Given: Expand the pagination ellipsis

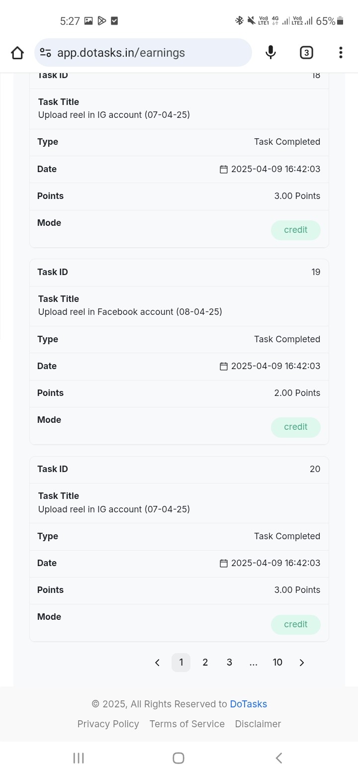Looking at the screenshot, I should [x=254, y=663].
